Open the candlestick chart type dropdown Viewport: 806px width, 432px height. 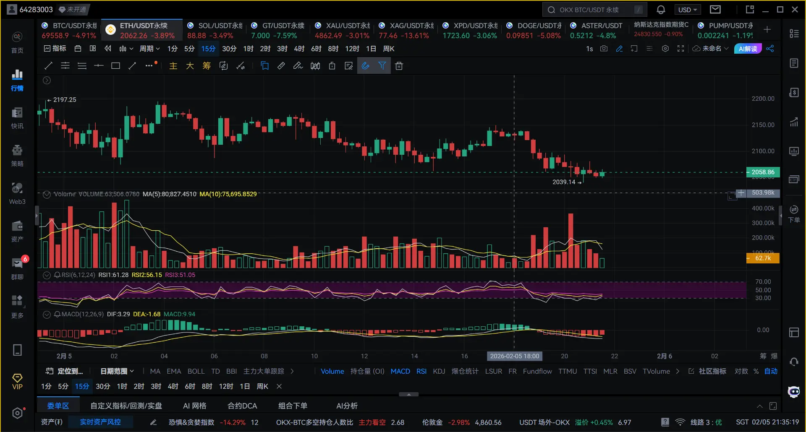pyautogui.click(x=126, y=49)
